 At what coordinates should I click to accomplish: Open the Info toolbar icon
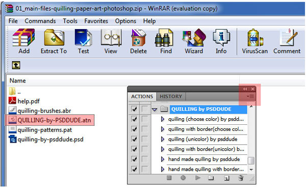(x=221, y=38)
